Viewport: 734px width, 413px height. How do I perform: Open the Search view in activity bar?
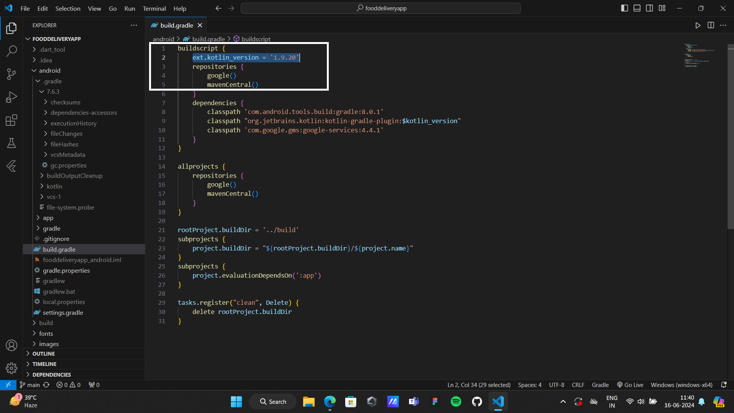11,51
